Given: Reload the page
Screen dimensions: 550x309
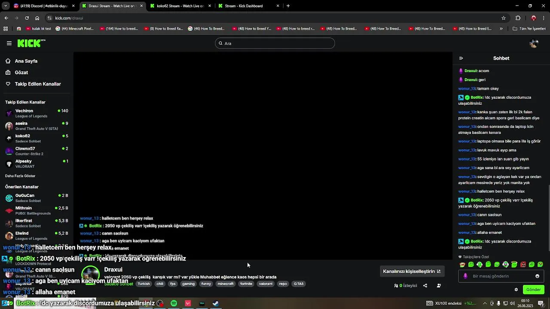Looking at the screenshot, I should (27, 18).
